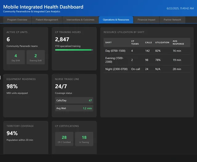This screenshot has height=162, width=197.
Task: Click the In Training count tile
Action: (x=84, y=139)
